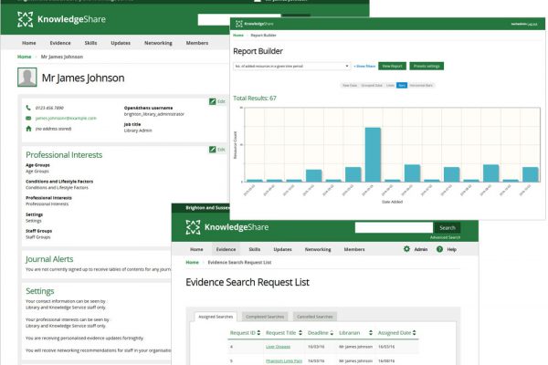Click the search field in Evidence window
This screenshot has width=548, height=365.
[393, 227]
